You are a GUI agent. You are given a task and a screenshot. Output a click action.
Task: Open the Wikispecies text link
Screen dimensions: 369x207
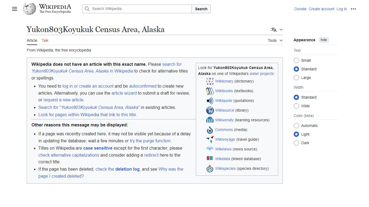226,168
